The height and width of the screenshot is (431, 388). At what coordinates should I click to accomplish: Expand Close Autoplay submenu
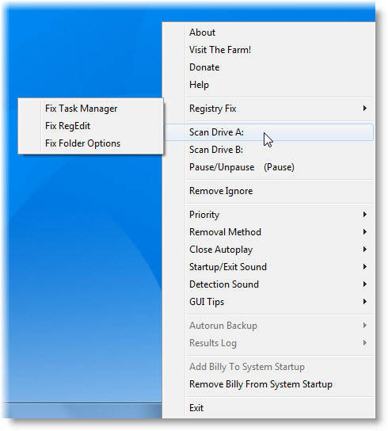(268, 250)
